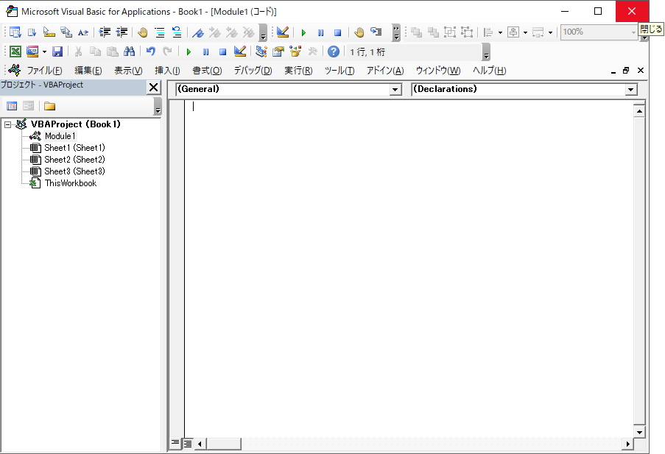Open the 編集(E) menu
The width and height of the screenshot is (665, 454).
(x=88, y=71)
